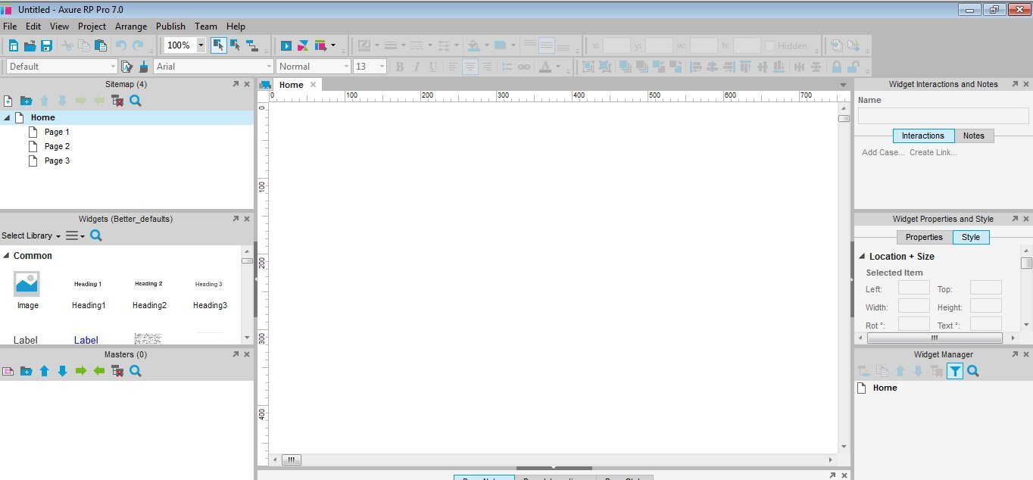Delete the item in Masters panel
Viewport: 1033px width, 480px height.
pyautogui.click(x=117, y=371)
